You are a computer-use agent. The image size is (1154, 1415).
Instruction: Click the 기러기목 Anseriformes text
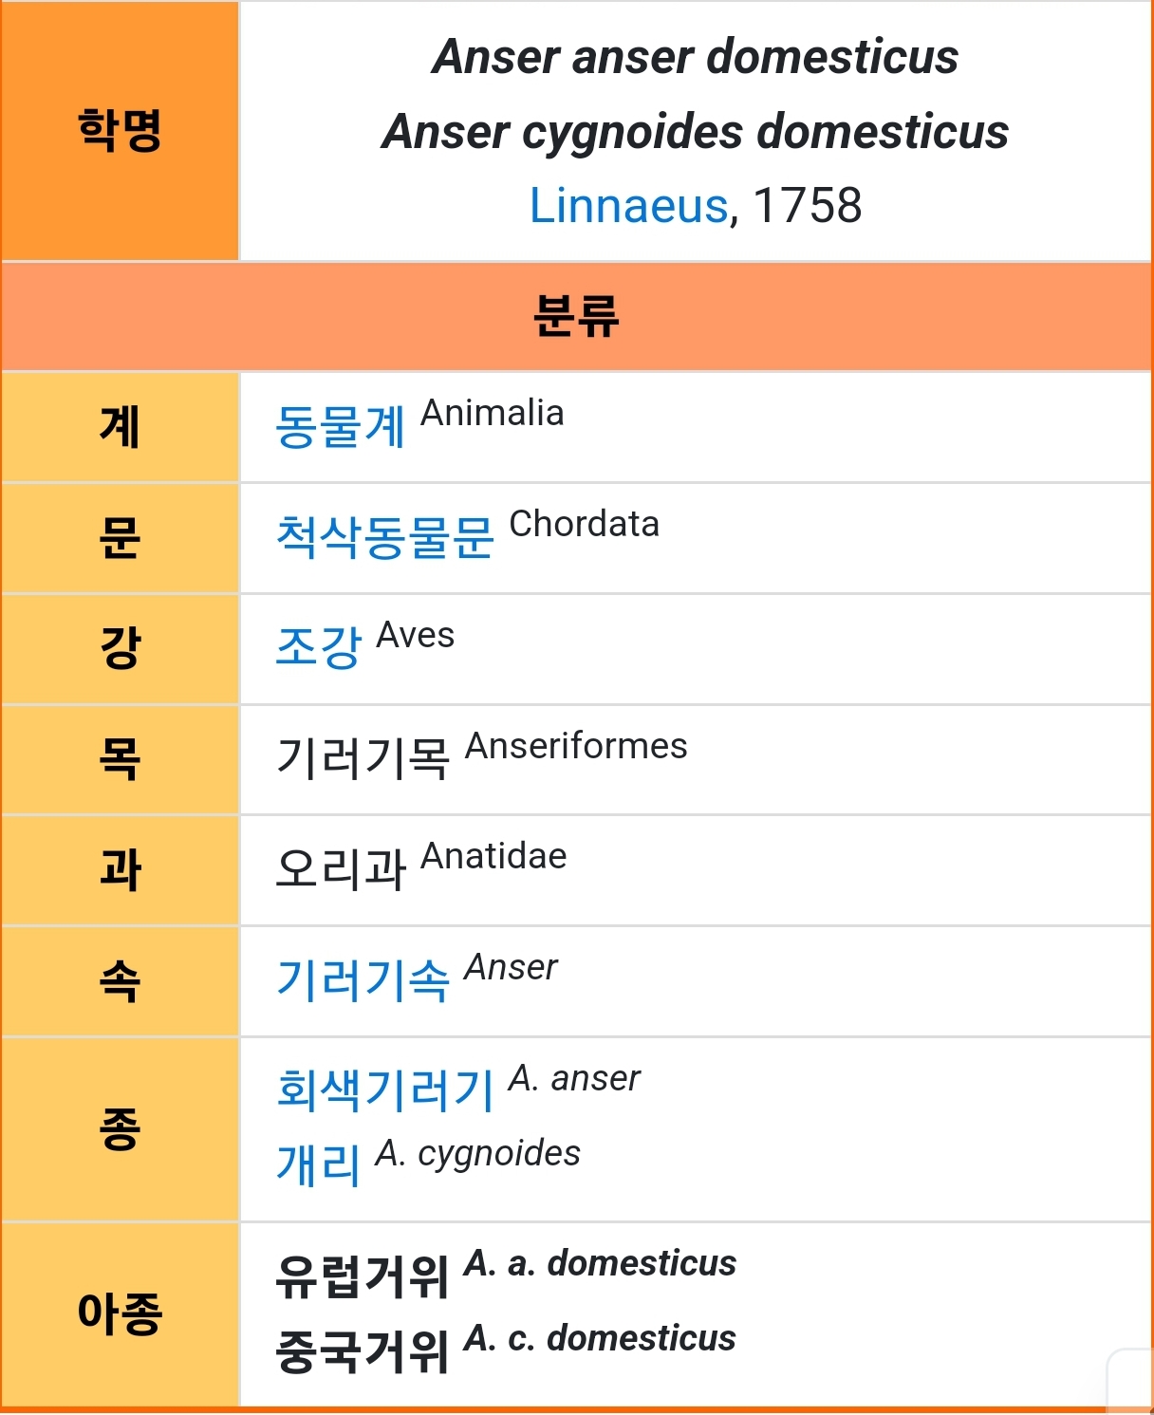click(x=480, y=756)
